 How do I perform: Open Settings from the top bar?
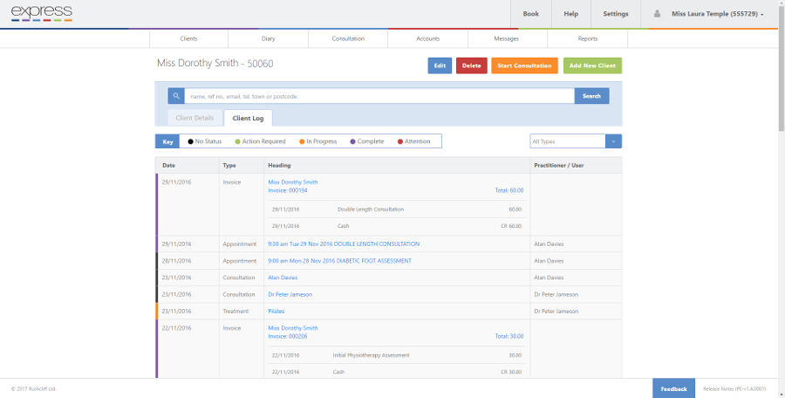(615, 14)
